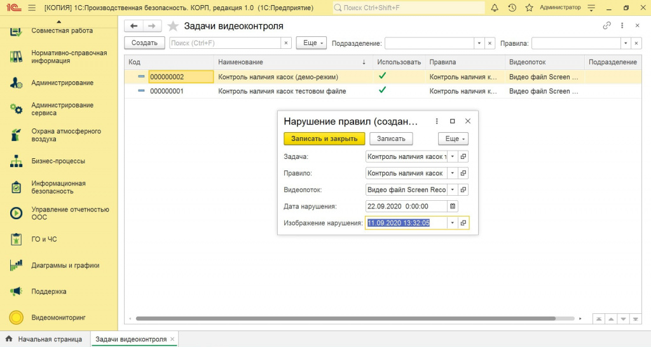The width and height of the screenshot is (651, 347).
Task: Open Охрана атмосферного воздуха section
Action: click(x=58, y=135)
